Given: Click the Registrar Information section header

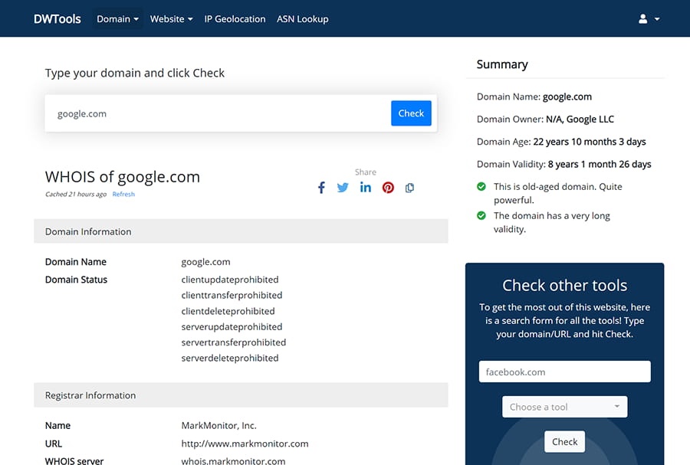Looking at the screenshot, I should pyautogui.click(x=241, y=395).
